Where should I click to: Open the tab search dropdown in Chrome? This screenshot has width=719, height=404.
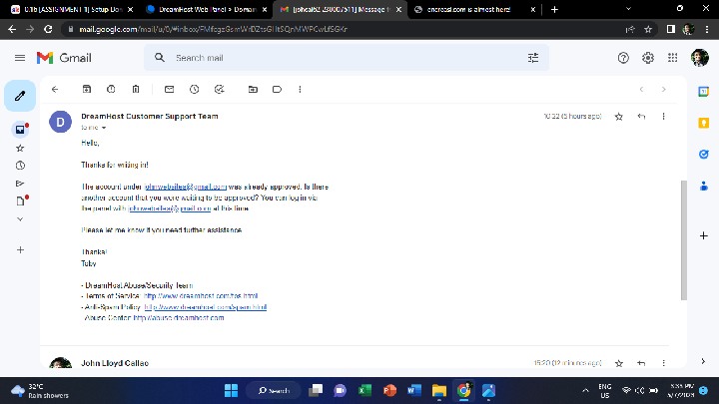pyautogui.click(x=628, y=9)
